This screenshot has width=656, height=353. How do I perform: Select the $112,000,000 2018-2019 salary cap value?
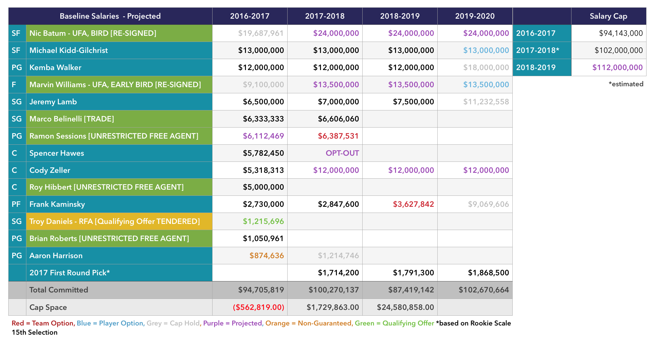pyautogui.click(x=617, y=67)
